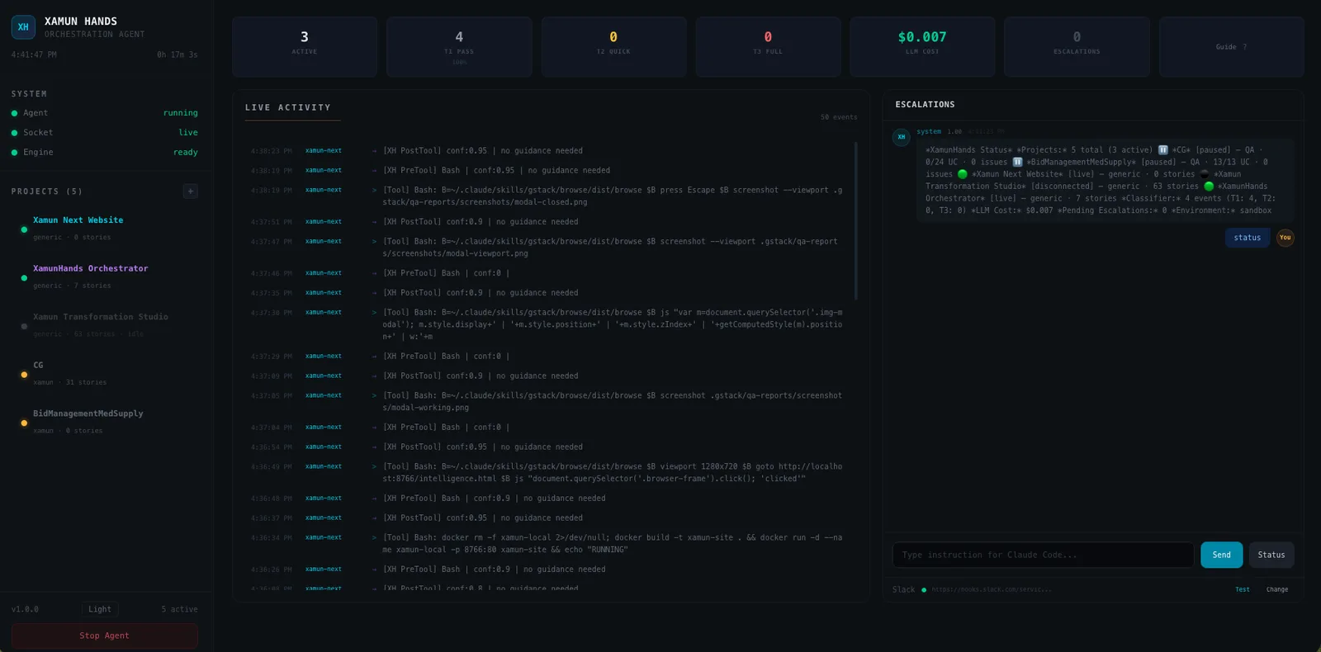Image resolution: width=1321 pixels, height=652 pixels.
Task: Click the modal-working.png screenshot log entry
Action: click(x=549, y=401)
